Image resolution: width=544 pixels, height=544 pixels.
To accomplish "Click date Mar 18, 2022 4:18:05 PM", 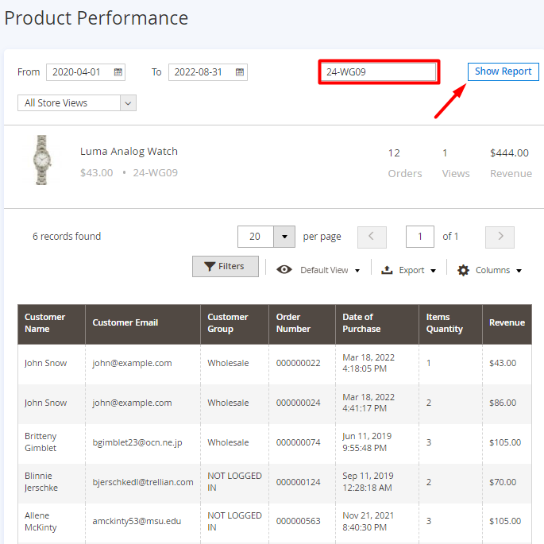I will click(x=368, y=363).
